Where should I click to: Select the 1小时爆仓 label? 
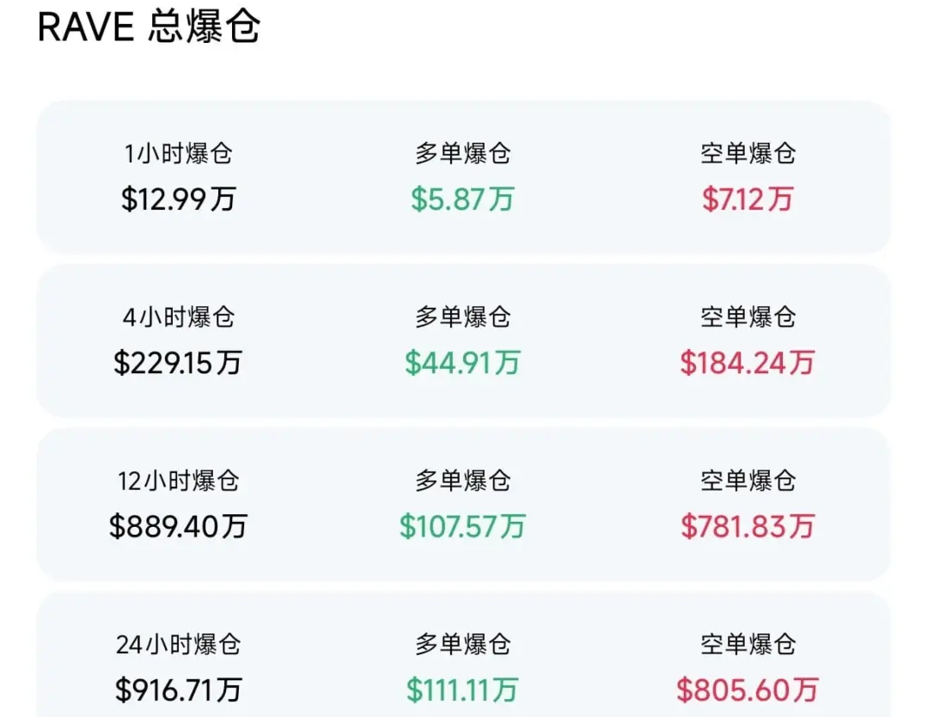coord(178,154)
